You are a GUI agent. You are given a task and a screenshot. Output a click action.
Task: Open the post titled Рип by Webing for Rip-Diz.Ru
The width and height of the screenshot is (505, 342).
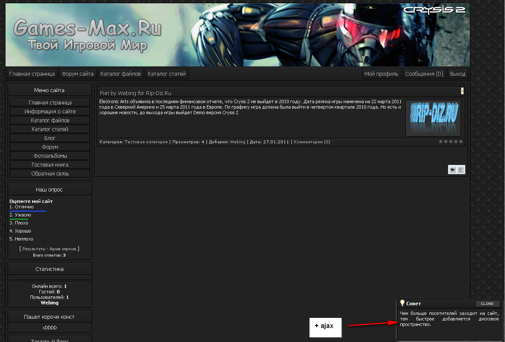point(136,93)
